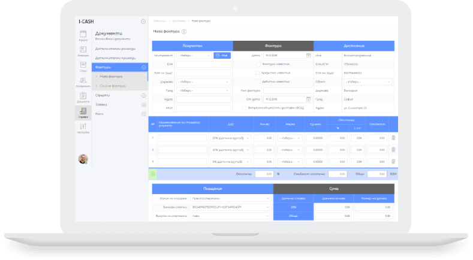Click the Справки icon in the sidebar

pyautogui.click(x=83, y=113)
